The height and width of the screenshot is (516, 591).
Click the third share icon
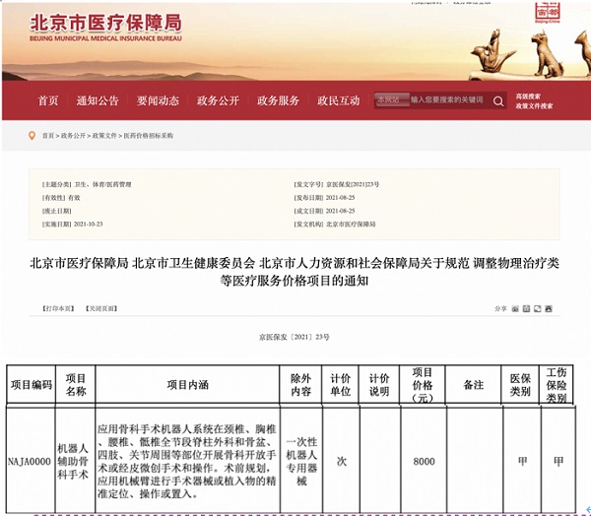(x=538, y=309)
